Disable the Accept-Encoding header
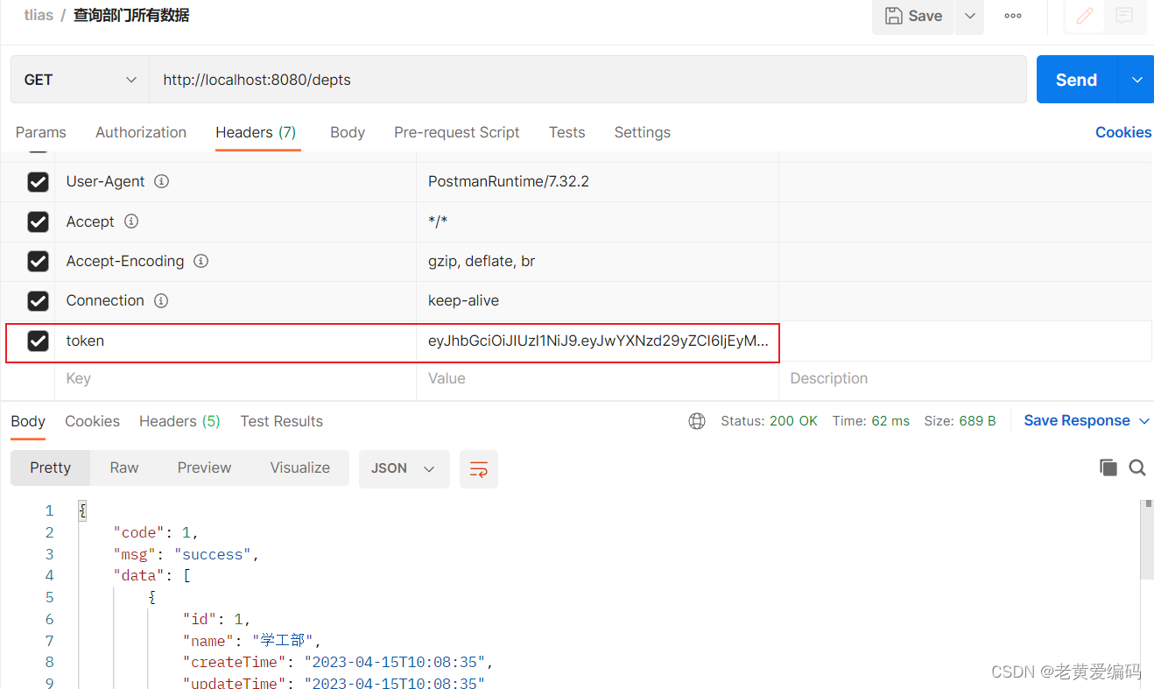Screen dimensions: 1154x689 point(38,261)
